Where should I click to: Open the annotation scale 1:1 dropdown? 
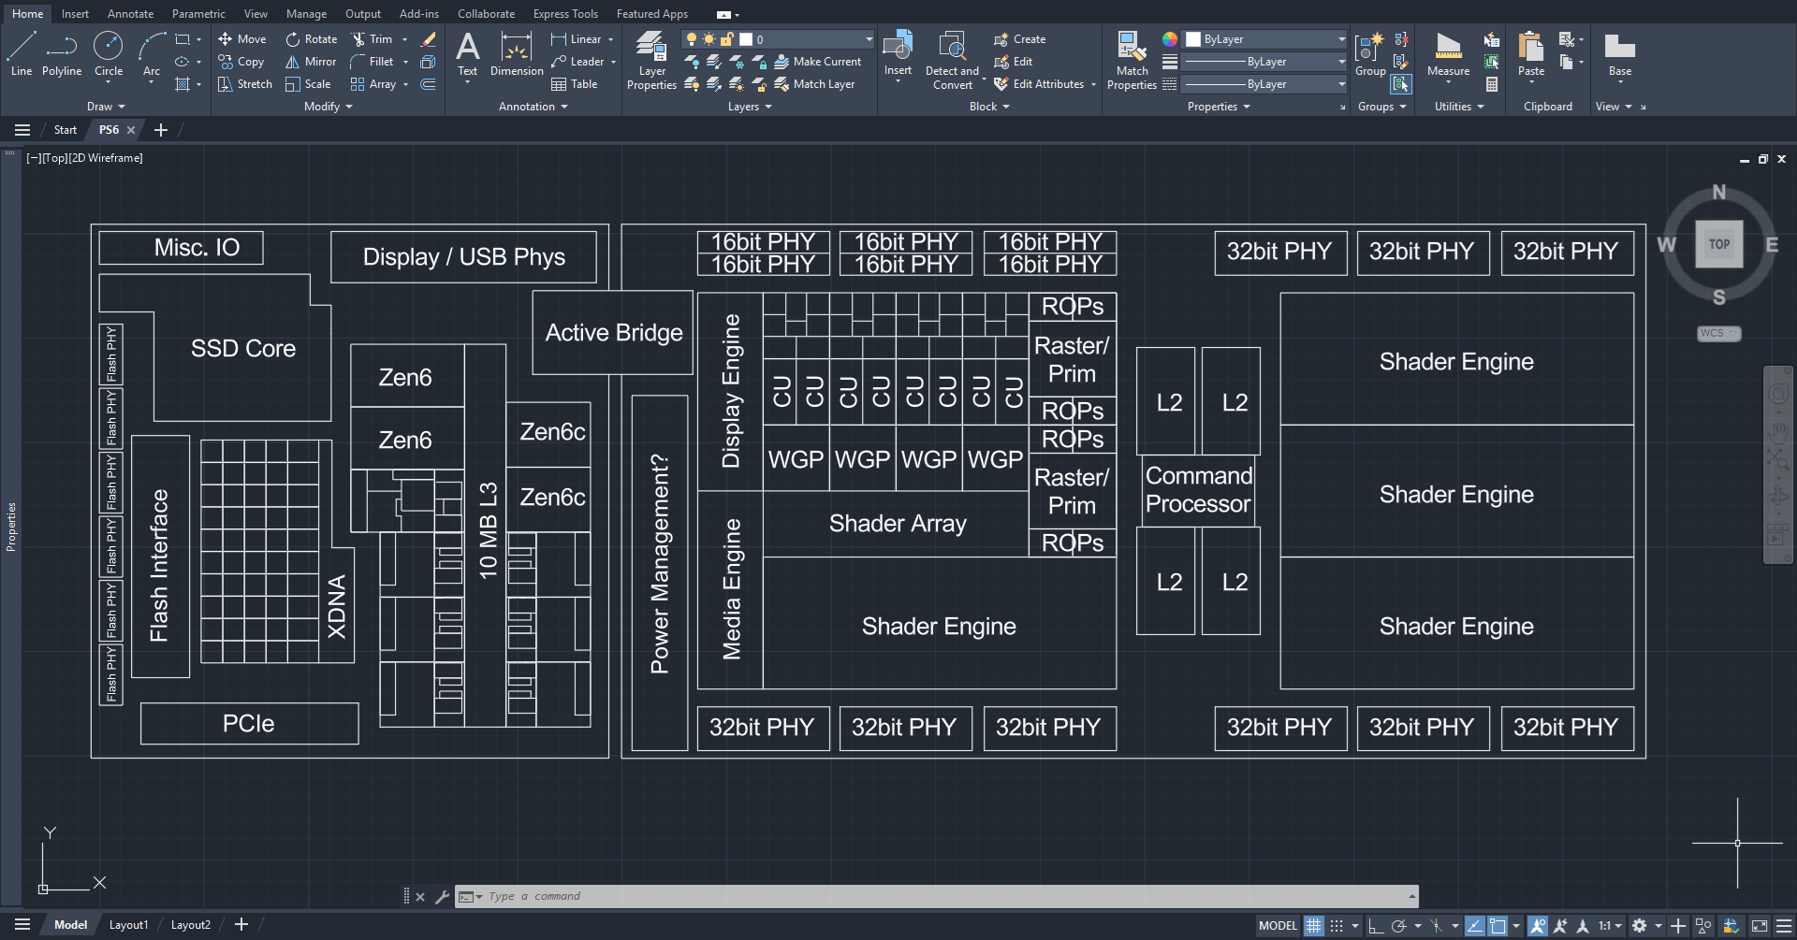[x=1610, y=926]
